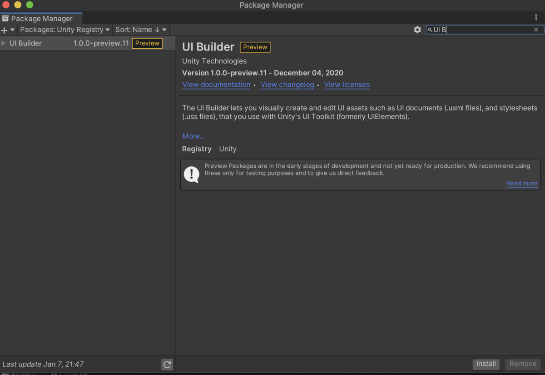Viewport: 545px width, 375px height.
Task: Open Read more about preview packages
Action: (x=522, y=183)
